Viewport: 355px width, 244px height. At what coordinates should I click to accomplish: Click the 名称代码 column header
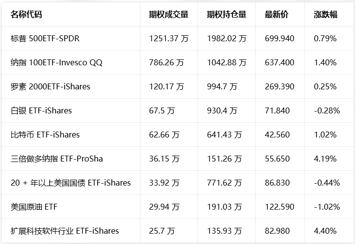(27, 14)
